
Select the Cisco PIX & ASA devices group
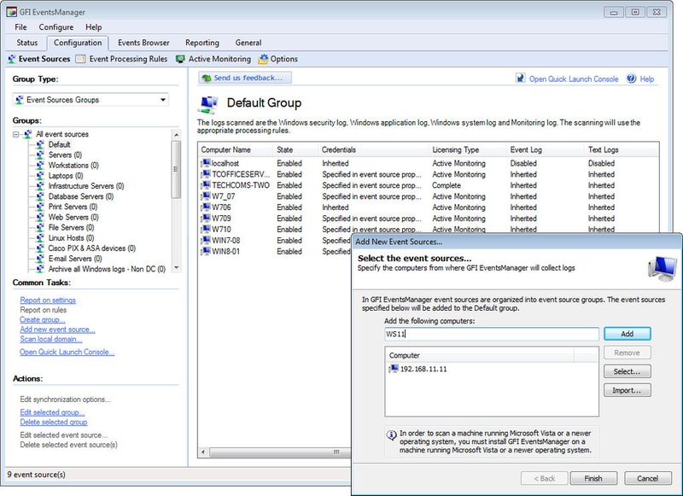[x=92, y=248]
